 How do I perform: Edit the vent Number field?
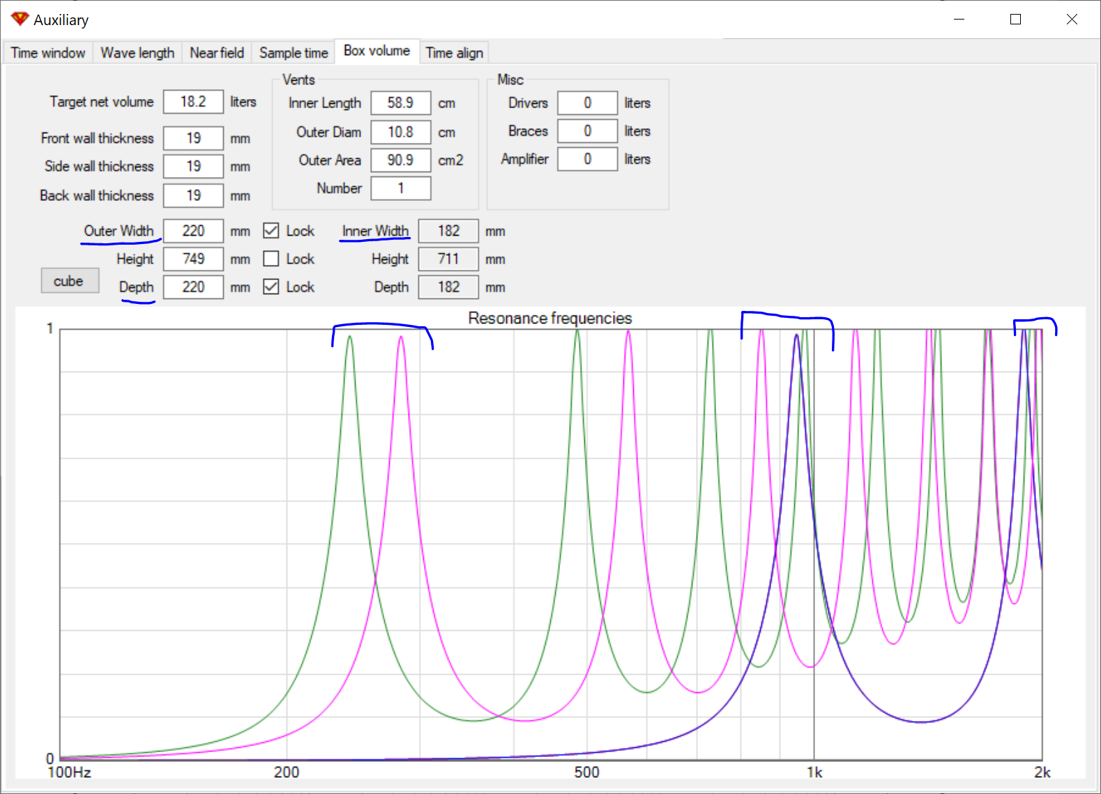click(400, 188)
